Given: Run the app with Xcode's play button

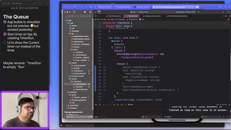Looking at the screenshot, I should [x=90, y=12].
